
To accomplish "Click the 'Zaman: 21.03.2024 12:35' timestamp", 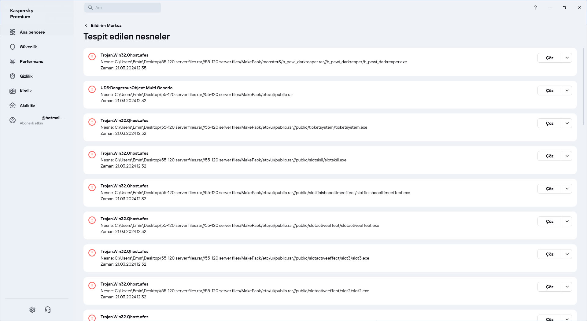I will [x=124, y=68].
